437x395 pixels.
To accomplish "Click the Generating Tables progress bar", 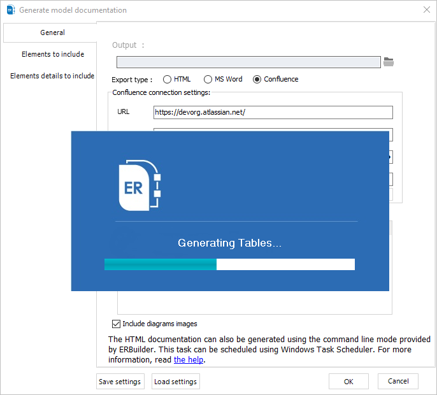I will [229, 264].
